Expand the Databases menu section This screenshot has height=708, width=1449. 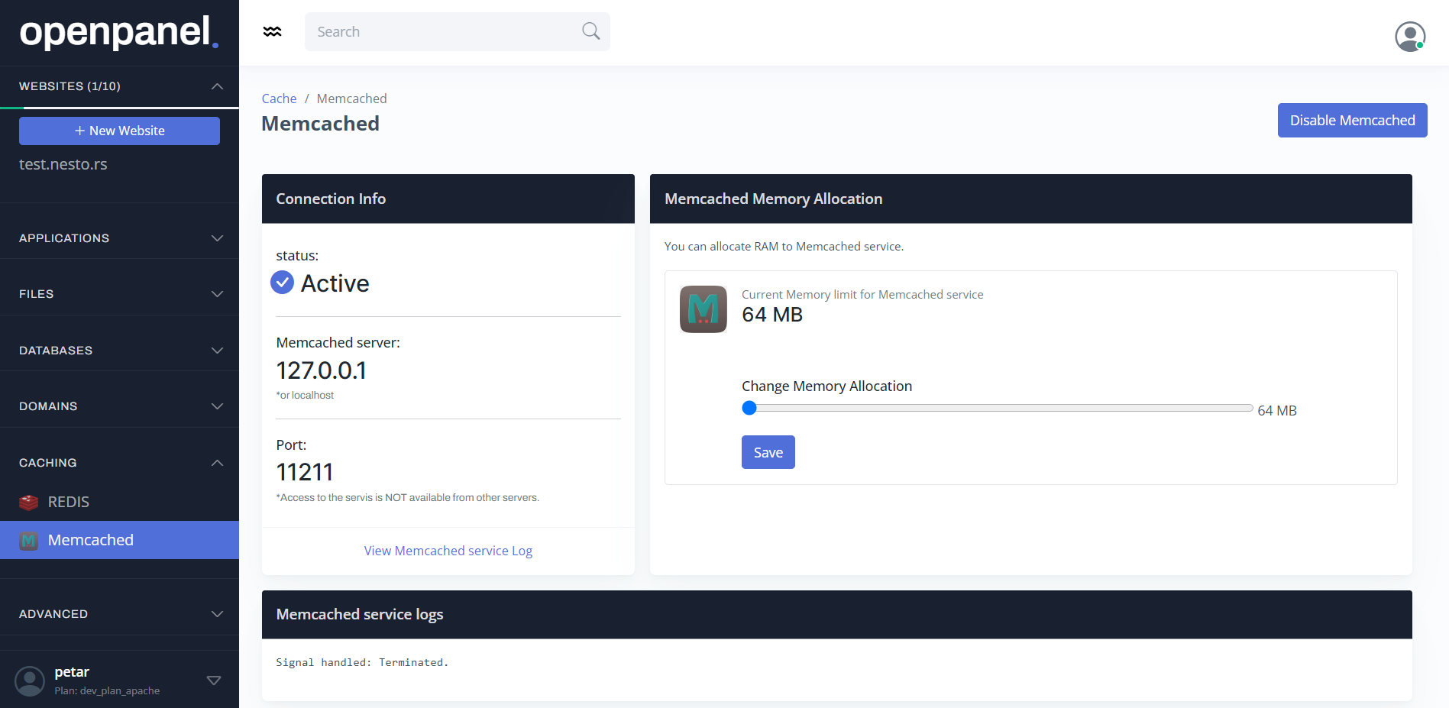pos(217,351)
